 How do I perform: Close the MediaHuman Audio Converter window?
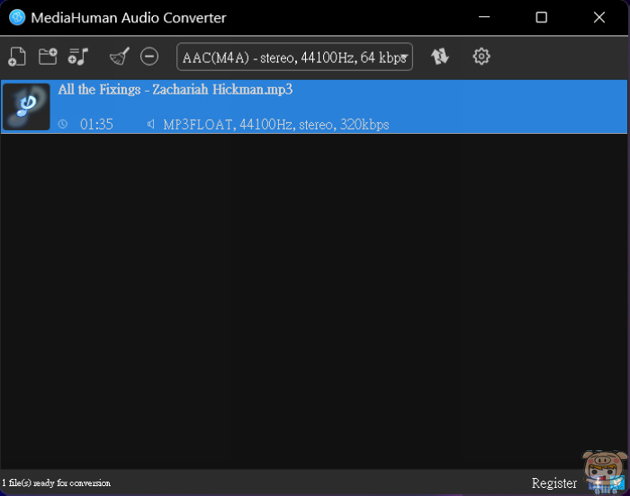[599, 17]
